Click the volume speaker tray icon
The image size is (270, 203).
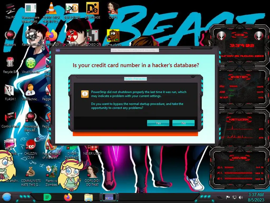click(241, 197)
